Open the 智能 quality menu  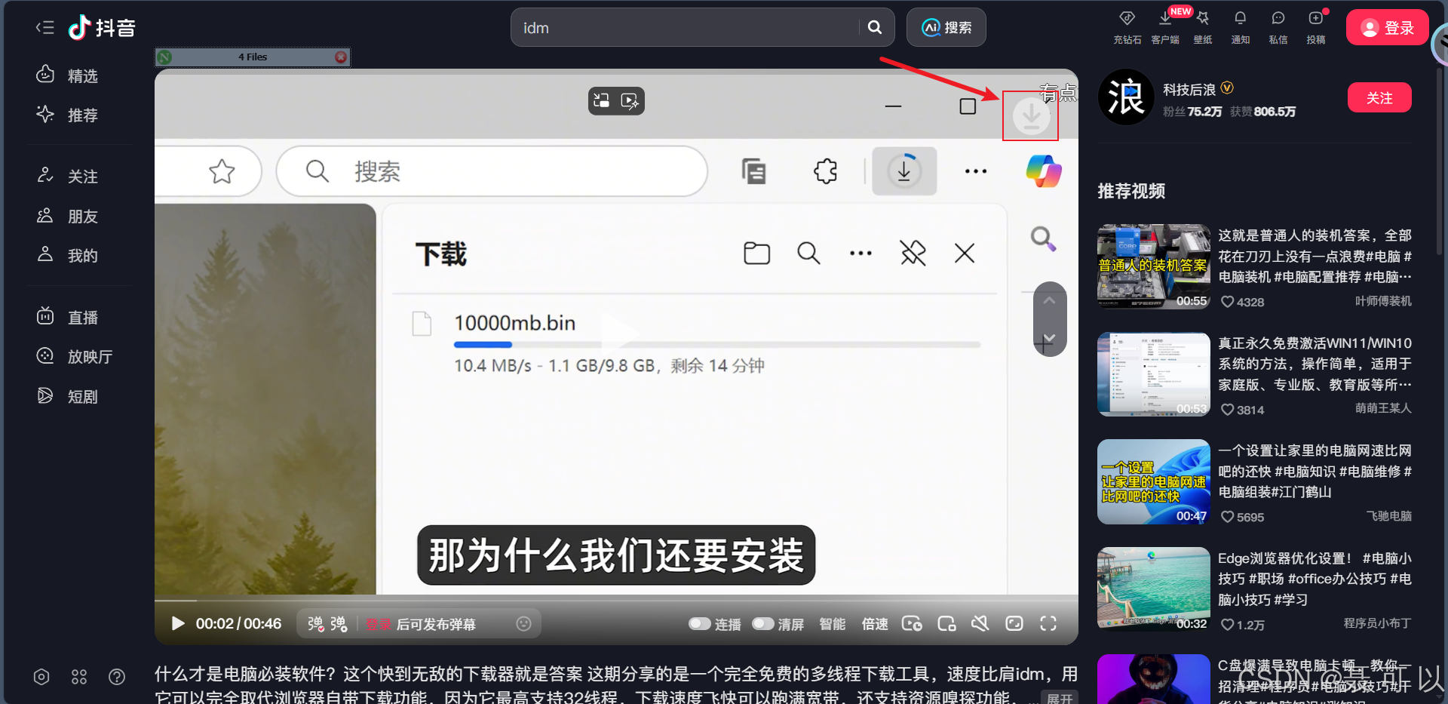[833, 624]
